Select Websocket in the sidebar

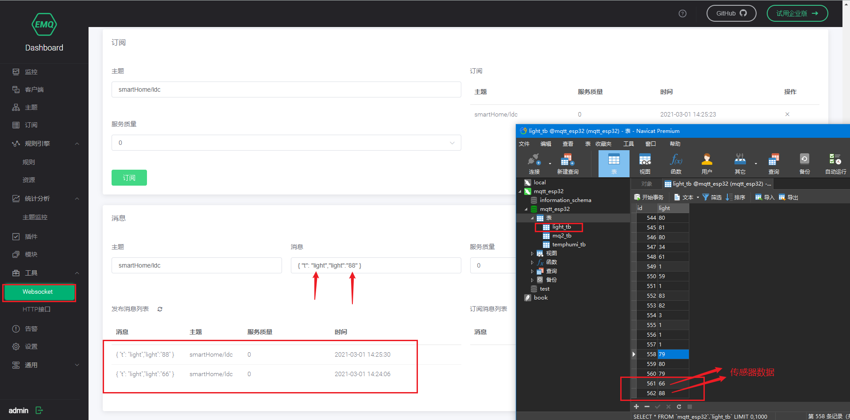click(x=39, y=292)
